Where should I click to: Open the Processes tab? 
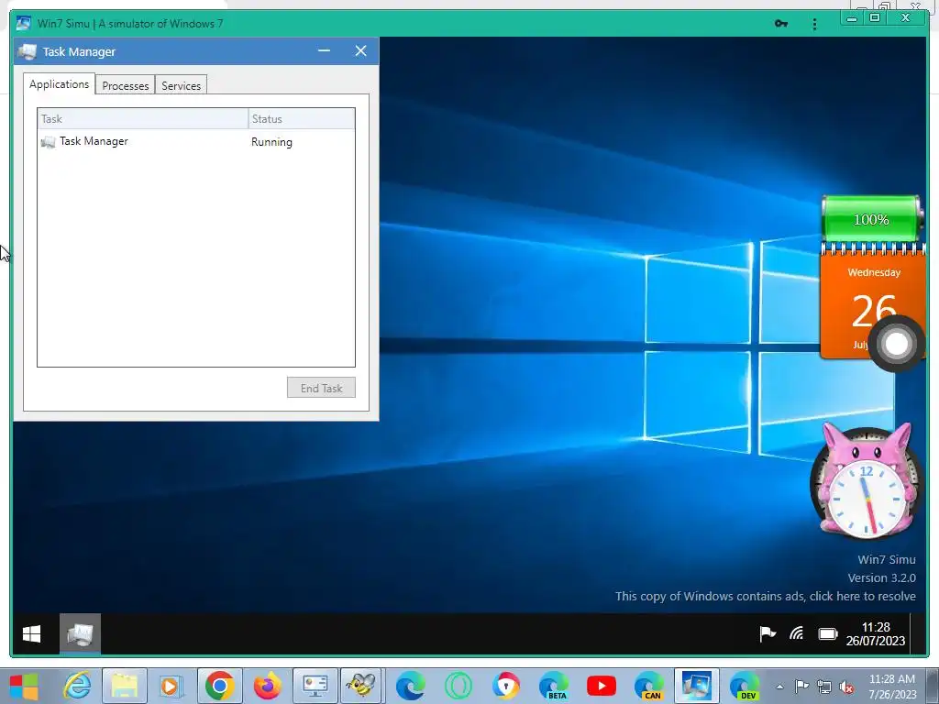pos(125,85)
